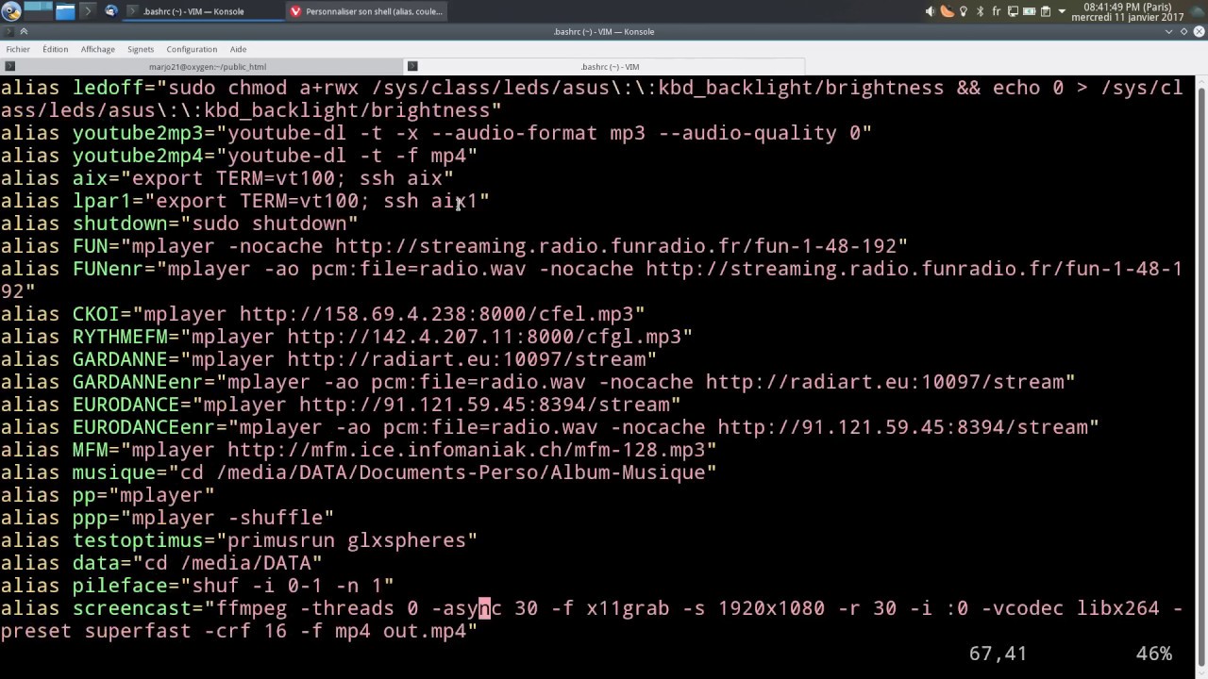1208x679 pixels.
Task: Click on 'alias data' line
Action: pos(161,563)
